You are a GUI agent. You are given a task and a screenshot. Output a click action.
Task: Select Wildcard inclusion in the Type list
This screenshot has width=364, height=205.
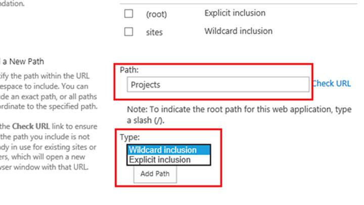(169, 150)
